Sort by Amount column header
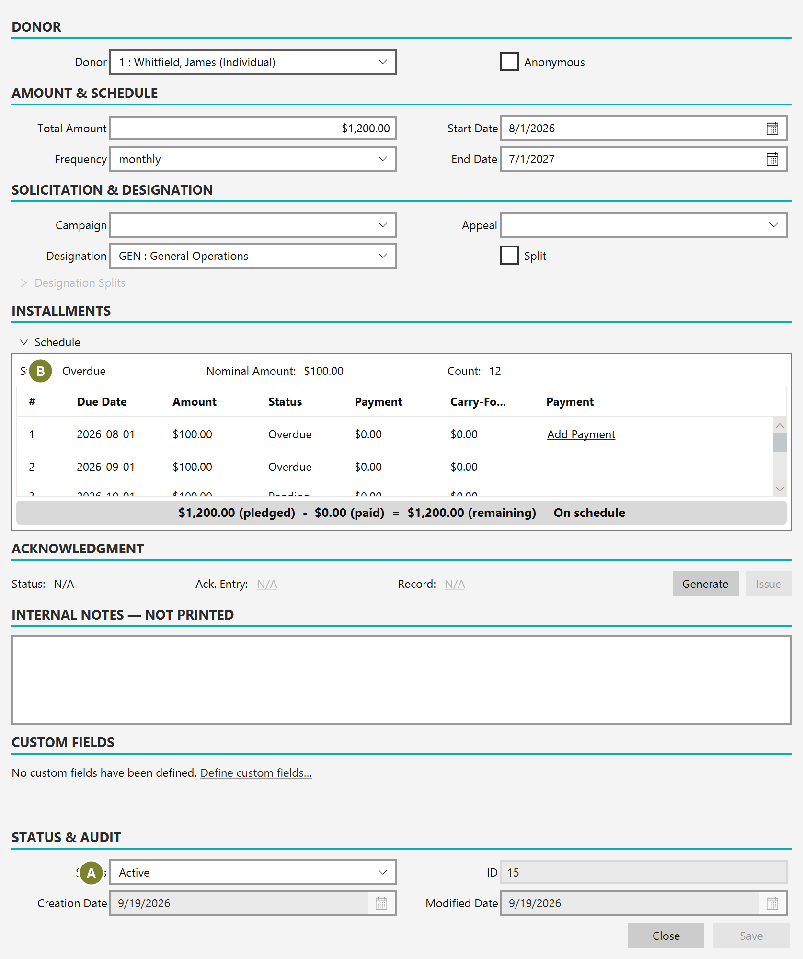The width and height of the screenshot is (803, 959). point(195,402)
